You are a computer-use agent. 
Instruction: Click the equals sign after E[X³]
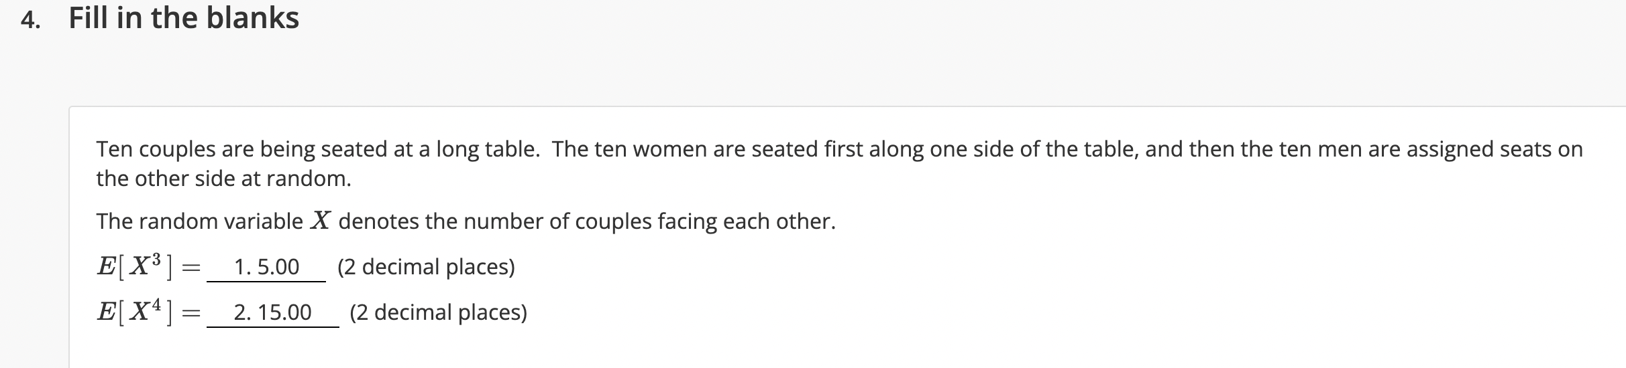tap(192, 268)
